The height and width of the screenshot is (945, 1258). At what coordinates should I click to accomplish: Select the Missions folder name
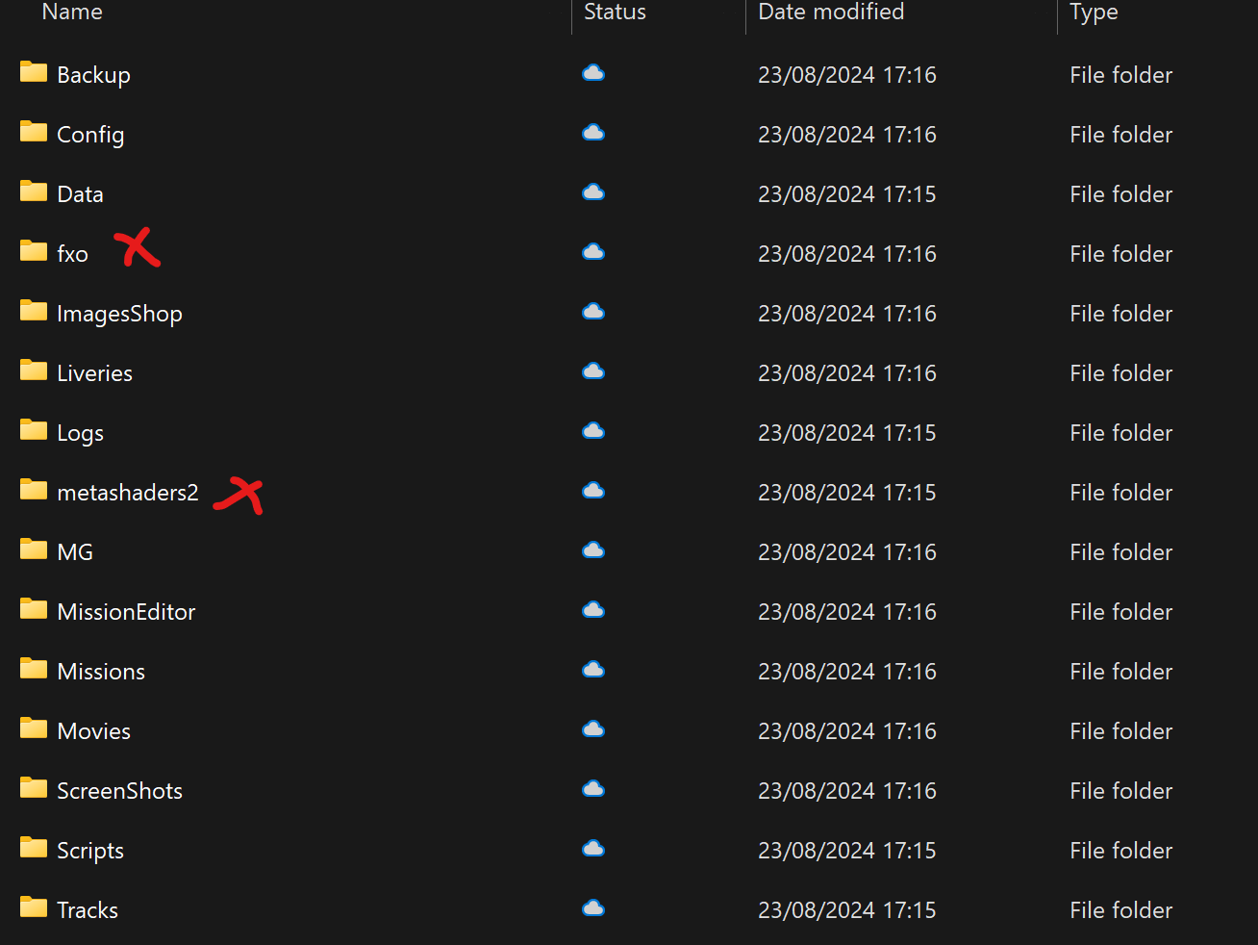click(x=101, y=672)
